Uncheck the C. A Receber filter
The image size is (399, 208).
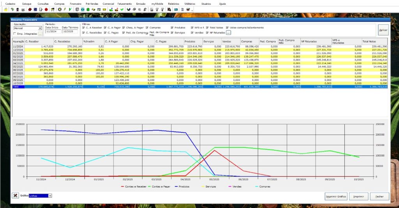click(84, 28)
